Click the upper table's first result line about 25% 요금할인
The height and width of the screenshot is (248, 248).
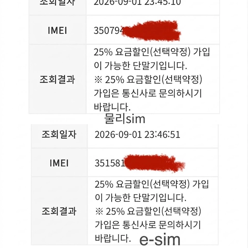click(152, 52)
